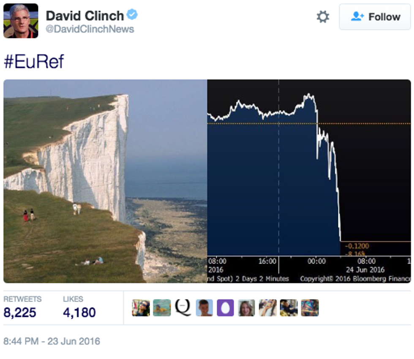
Task: Click David Clinch's profile picture
Action: (x=21, y=21)
